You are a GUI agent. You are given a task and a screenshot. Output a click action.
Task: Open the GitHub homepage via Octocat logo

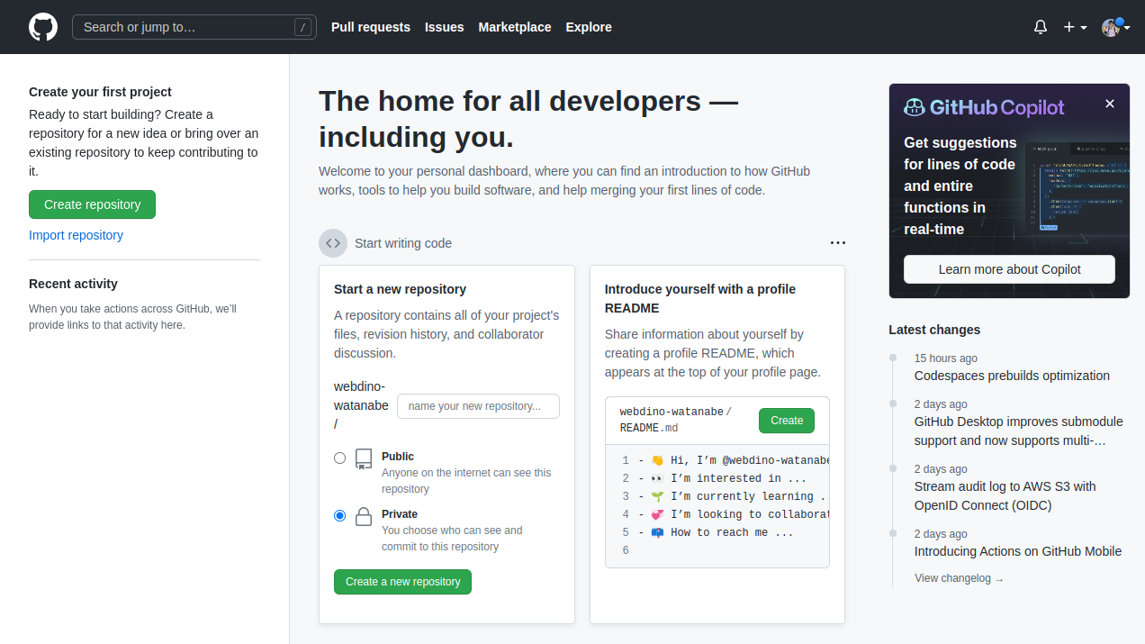pos(43,27)
